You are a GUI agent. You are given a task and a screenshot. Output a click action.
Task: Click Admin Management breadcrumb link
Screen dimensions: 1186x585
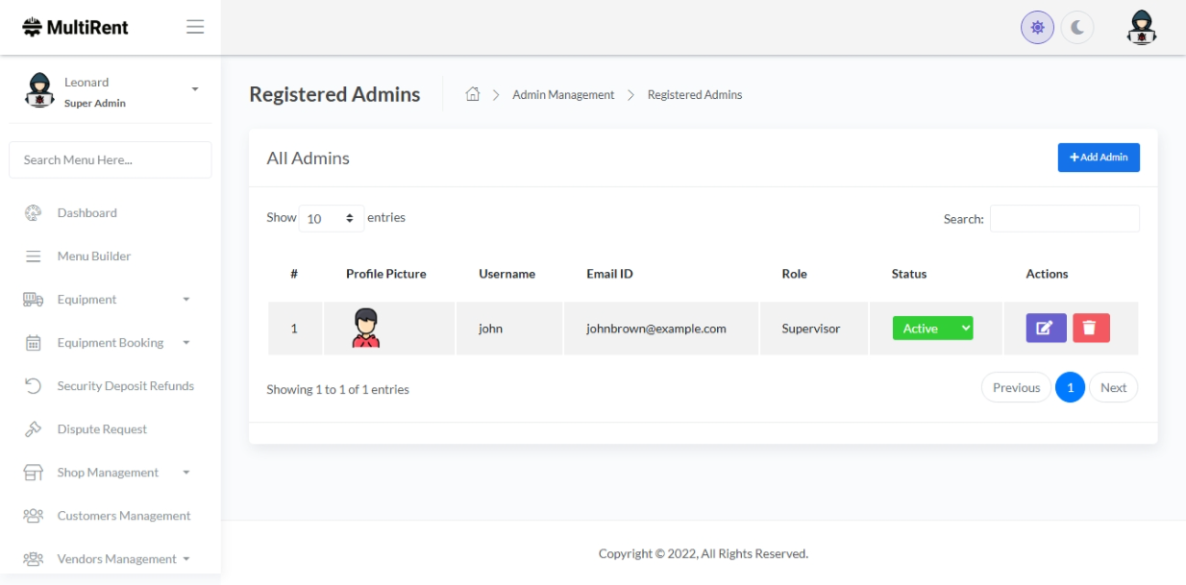point(563,95)
